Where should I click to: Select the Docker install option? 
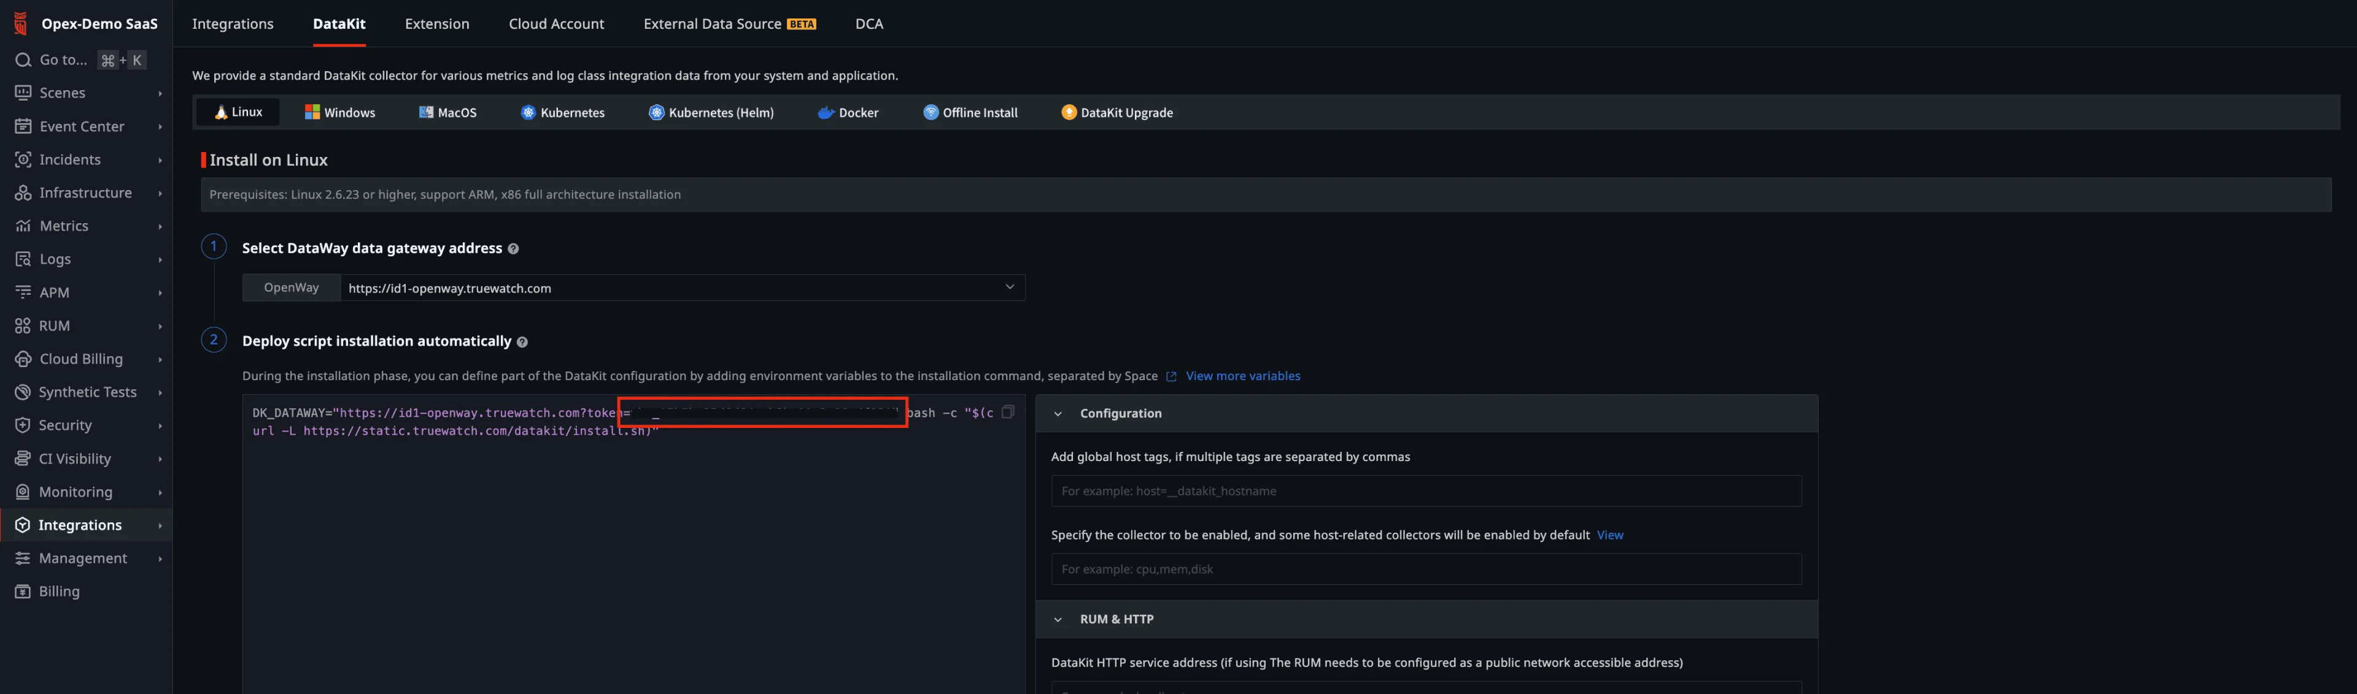tap(848, 112)
